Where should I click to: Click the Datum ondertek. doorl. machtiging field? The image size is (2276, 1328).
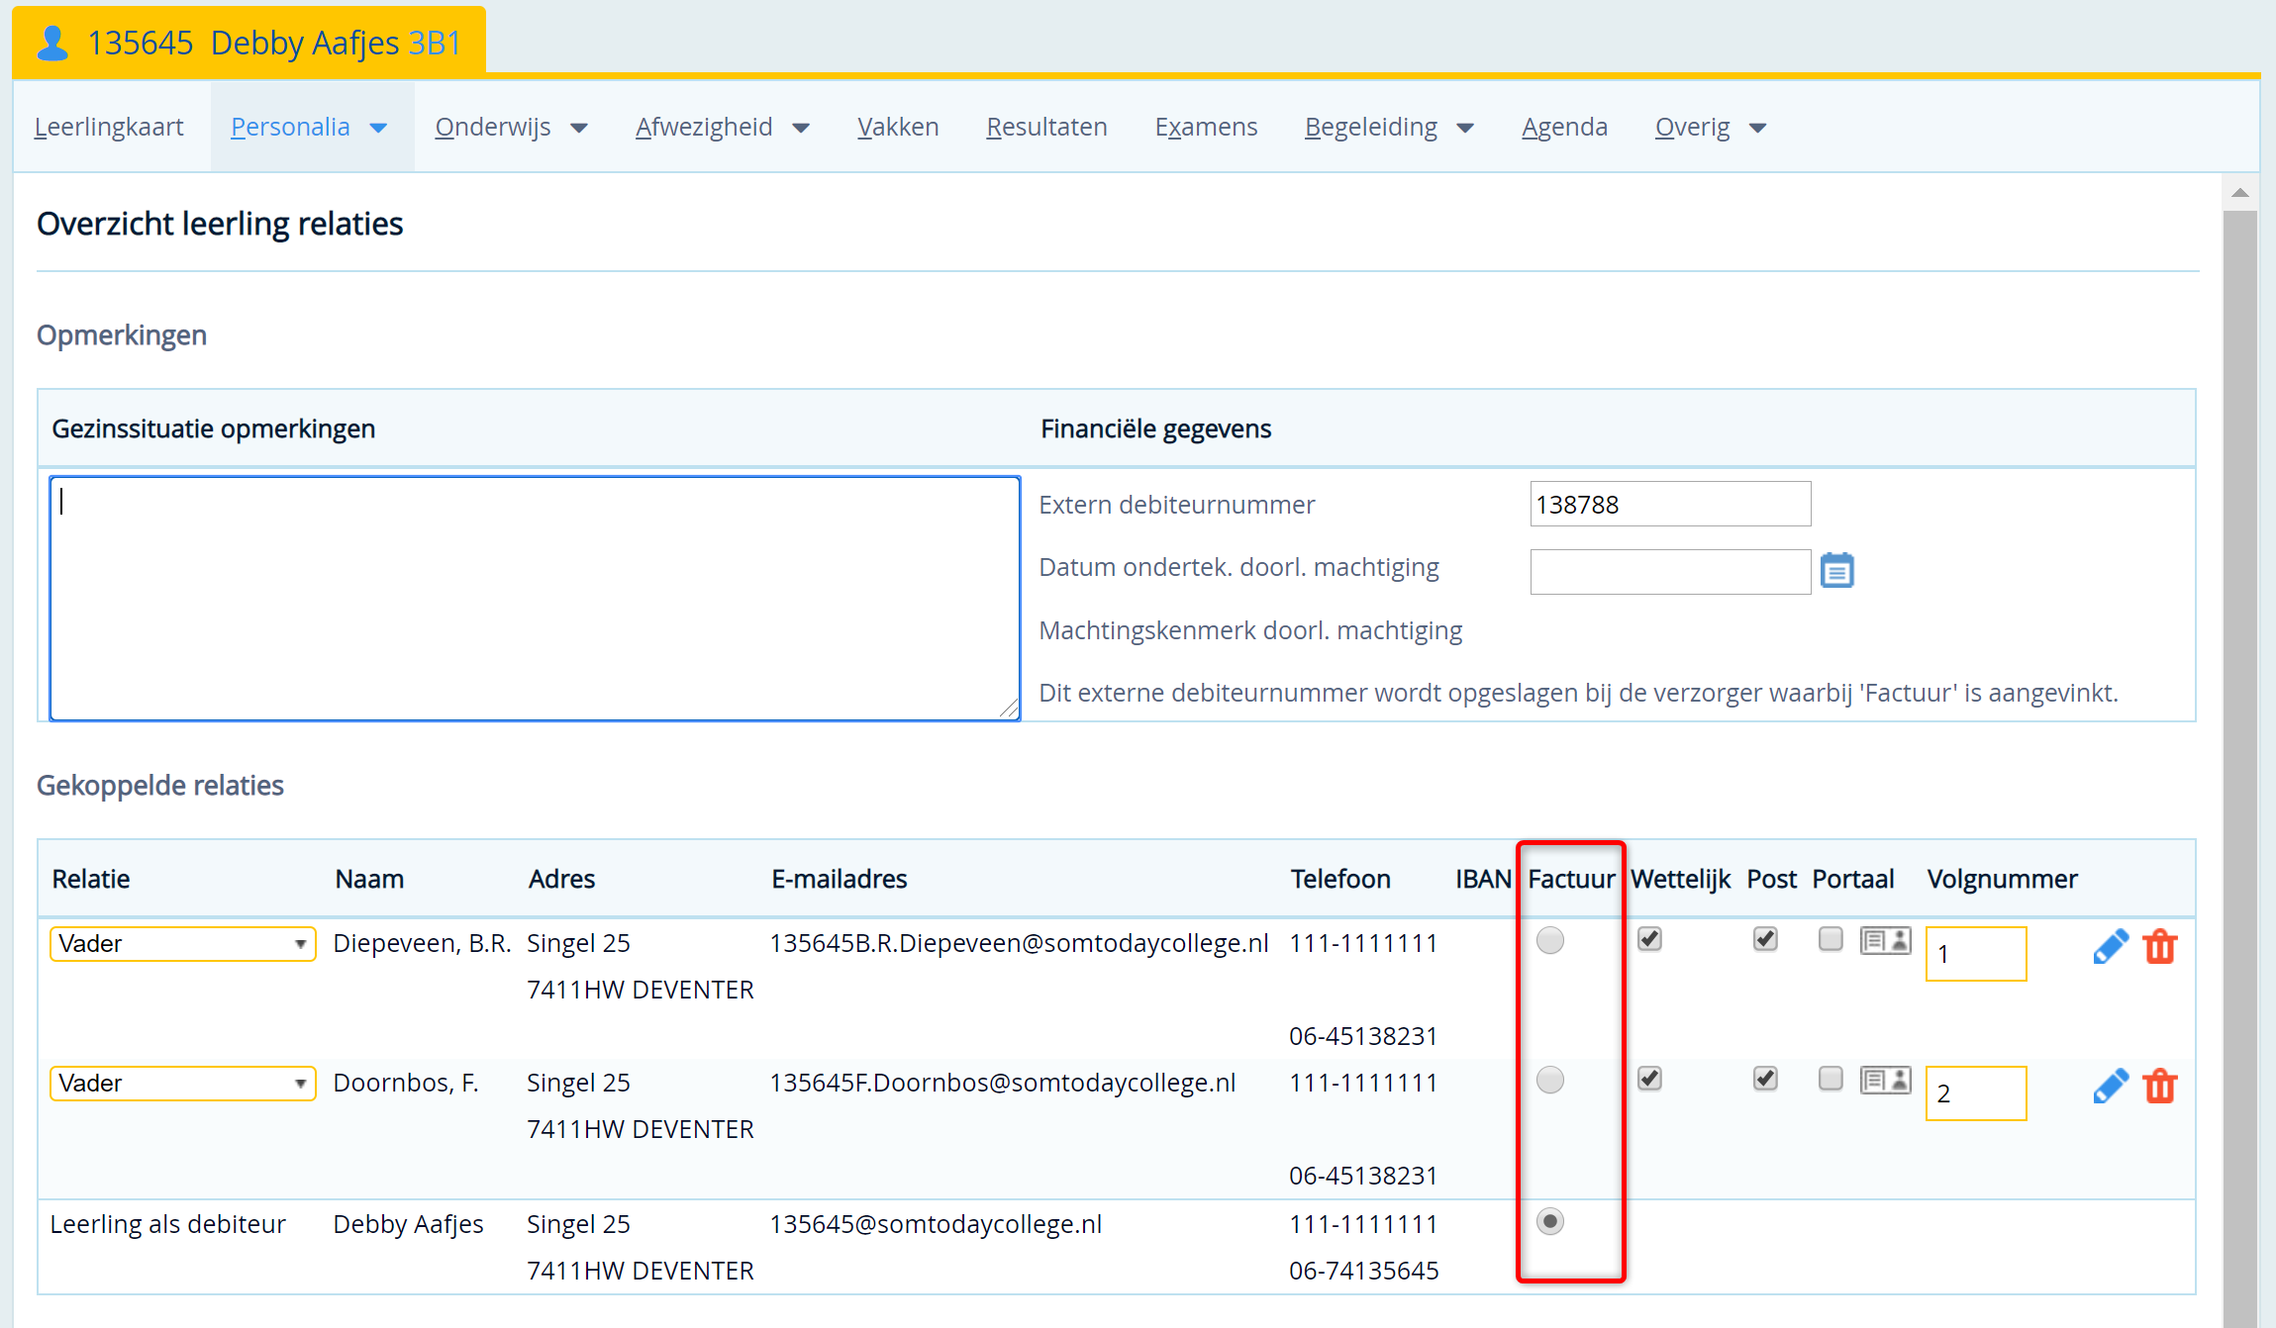(1670, 572)
